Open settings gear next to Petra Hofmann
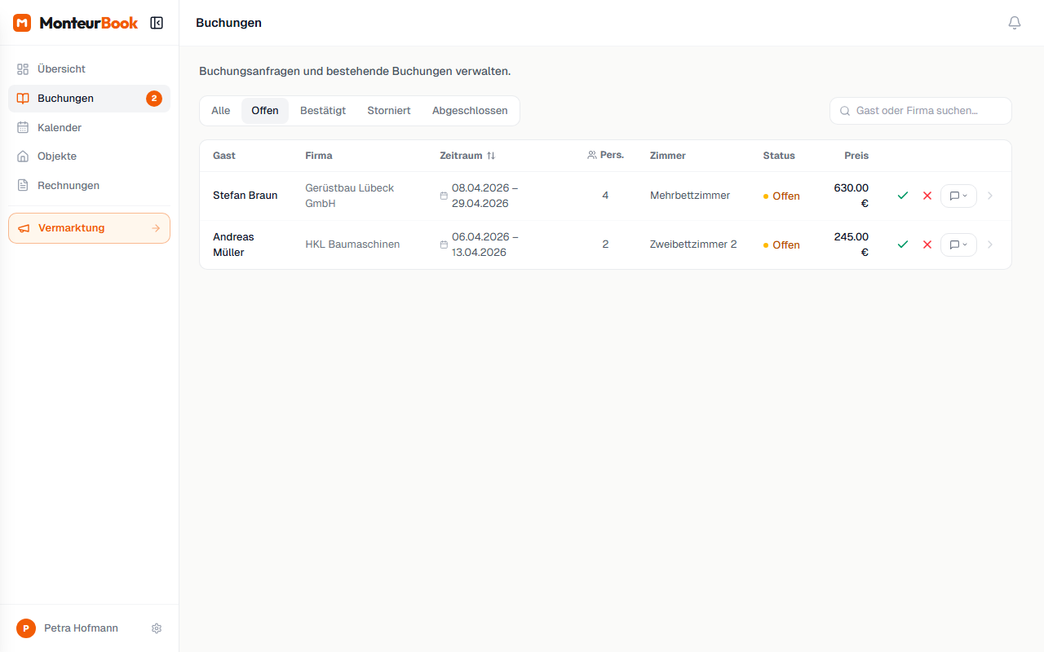This screenshot has height=652, width=1044. (157, 628)
